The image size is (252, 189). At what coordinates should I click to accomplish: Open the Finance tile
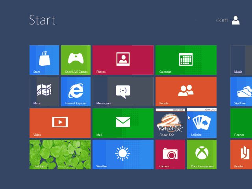click(241, 123)
